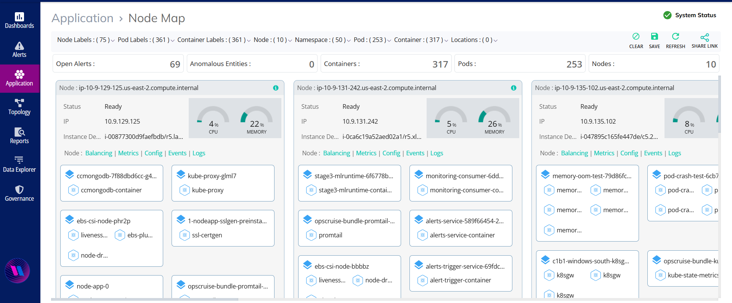
Task: Open Metrics for node ip-10-9-131-242
Action: pos(366,153)
